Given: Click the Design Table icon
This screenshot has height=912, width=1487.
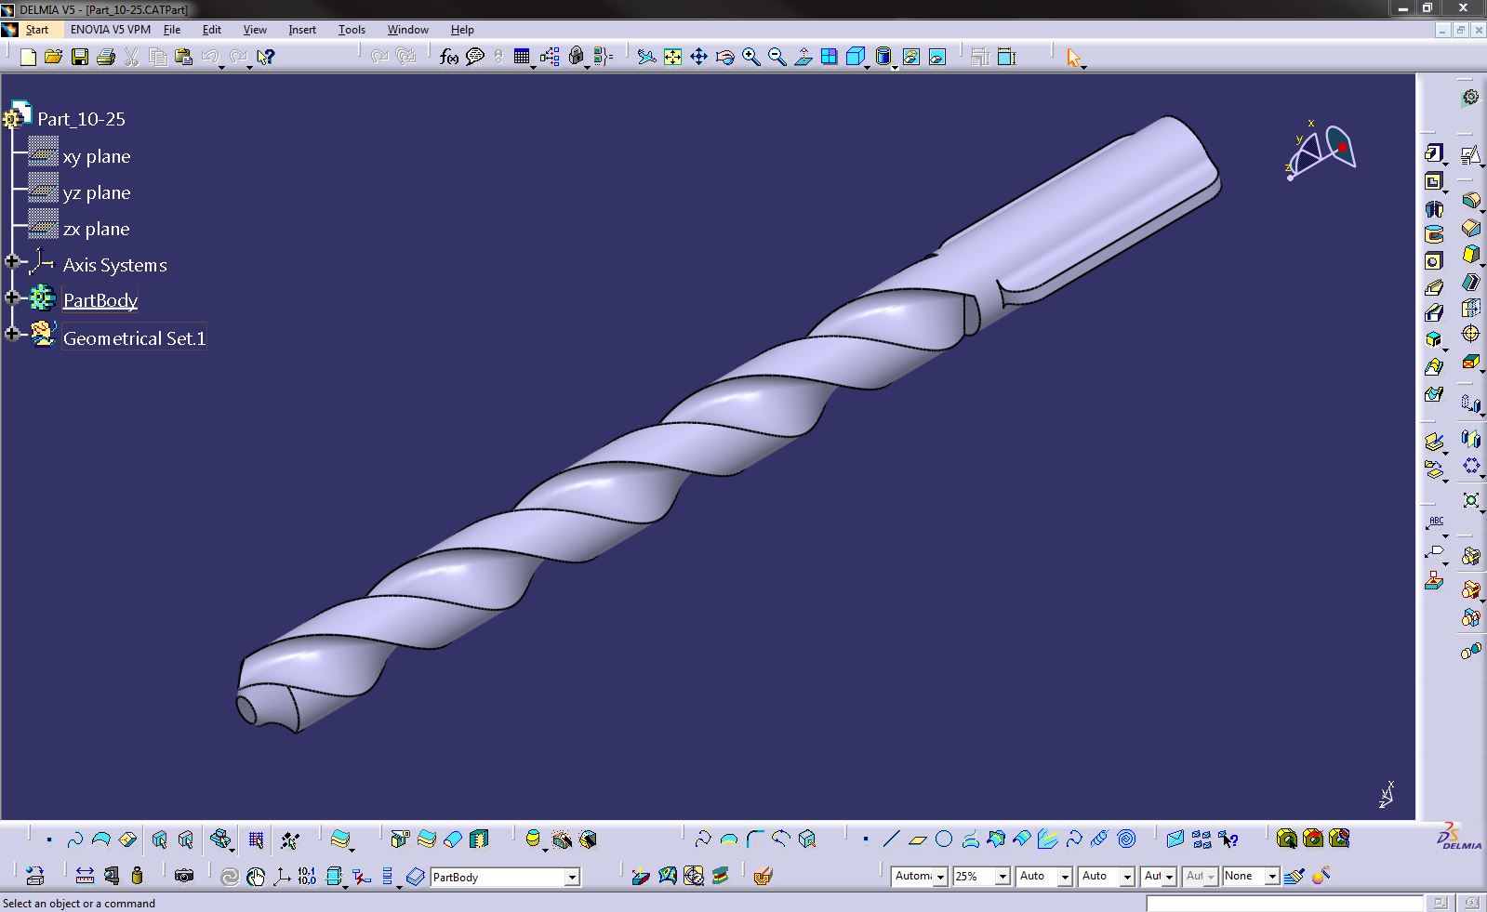Looking at the screenshot, I should tap(522, 58).
